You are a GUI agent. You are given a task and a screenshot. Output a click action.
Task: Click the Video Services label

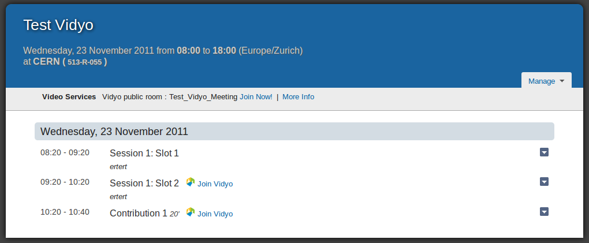point(69,97)
